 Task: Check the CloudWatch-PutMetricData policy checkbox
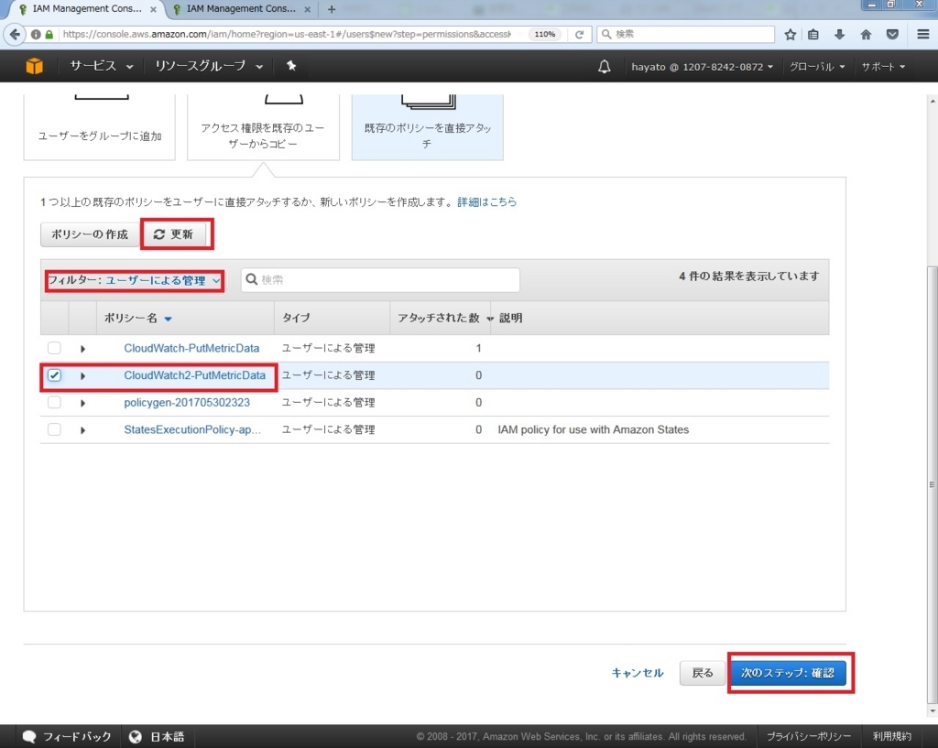pos(54,348)
